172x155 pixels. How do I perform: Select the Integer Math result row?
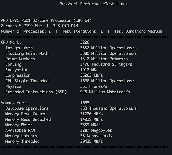tap(71, 48)
